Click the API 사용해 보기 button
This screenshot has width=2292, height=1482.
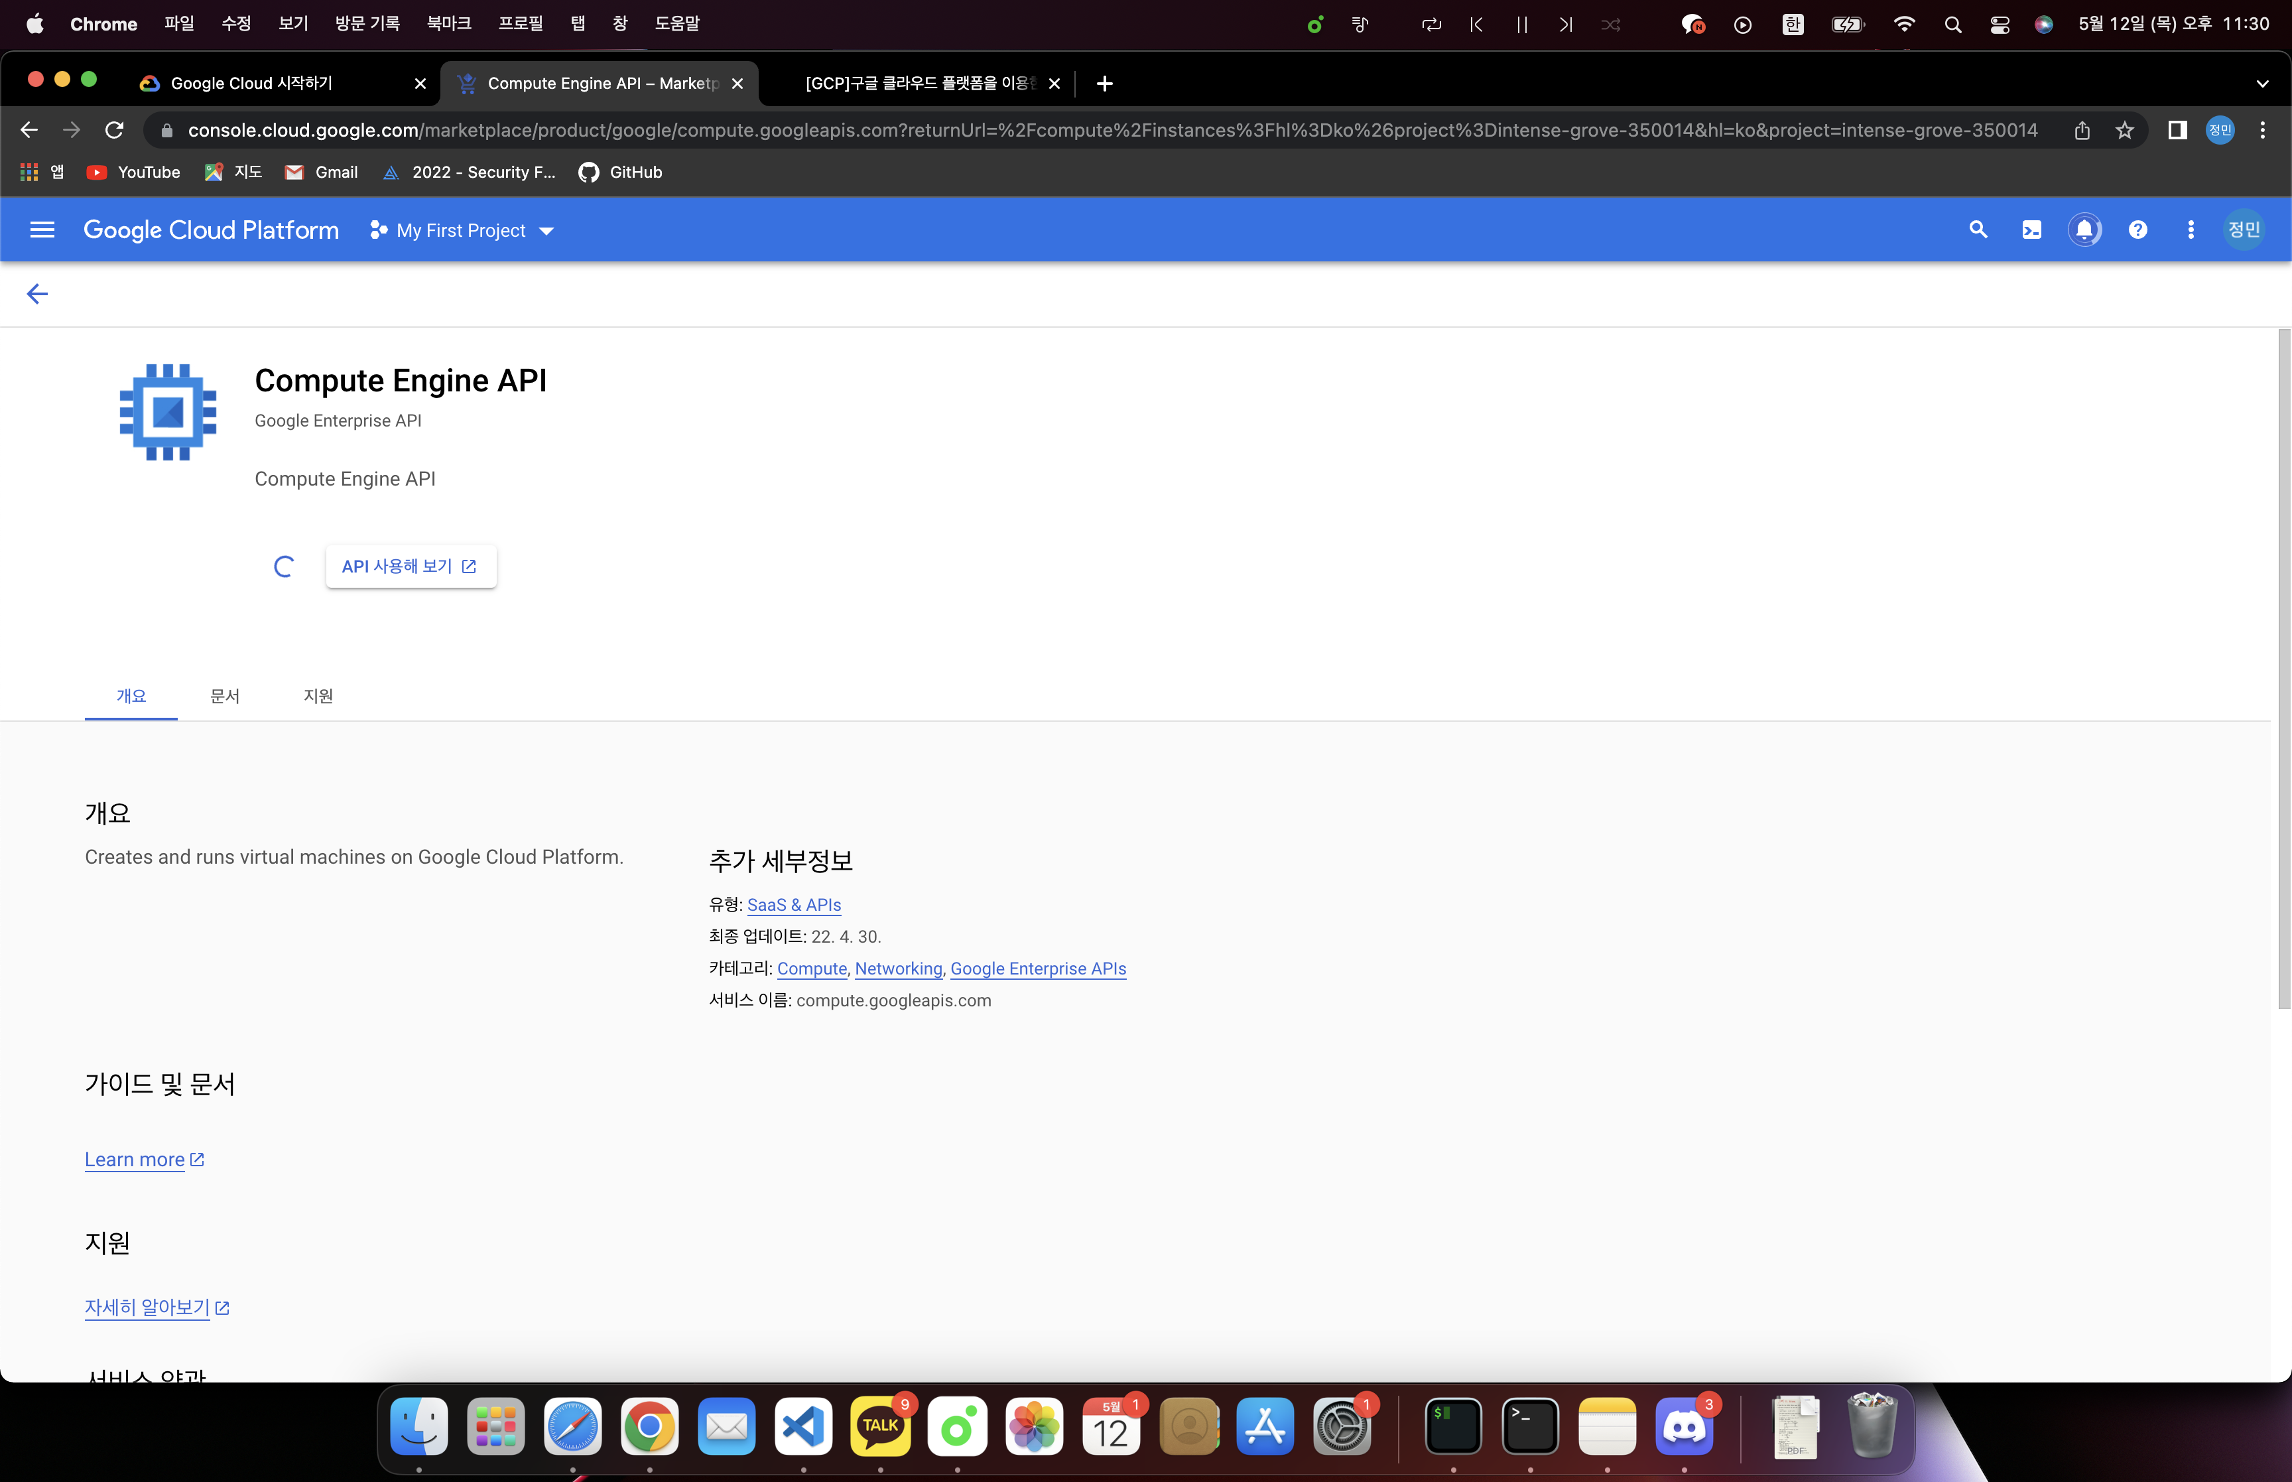(411, 566)
